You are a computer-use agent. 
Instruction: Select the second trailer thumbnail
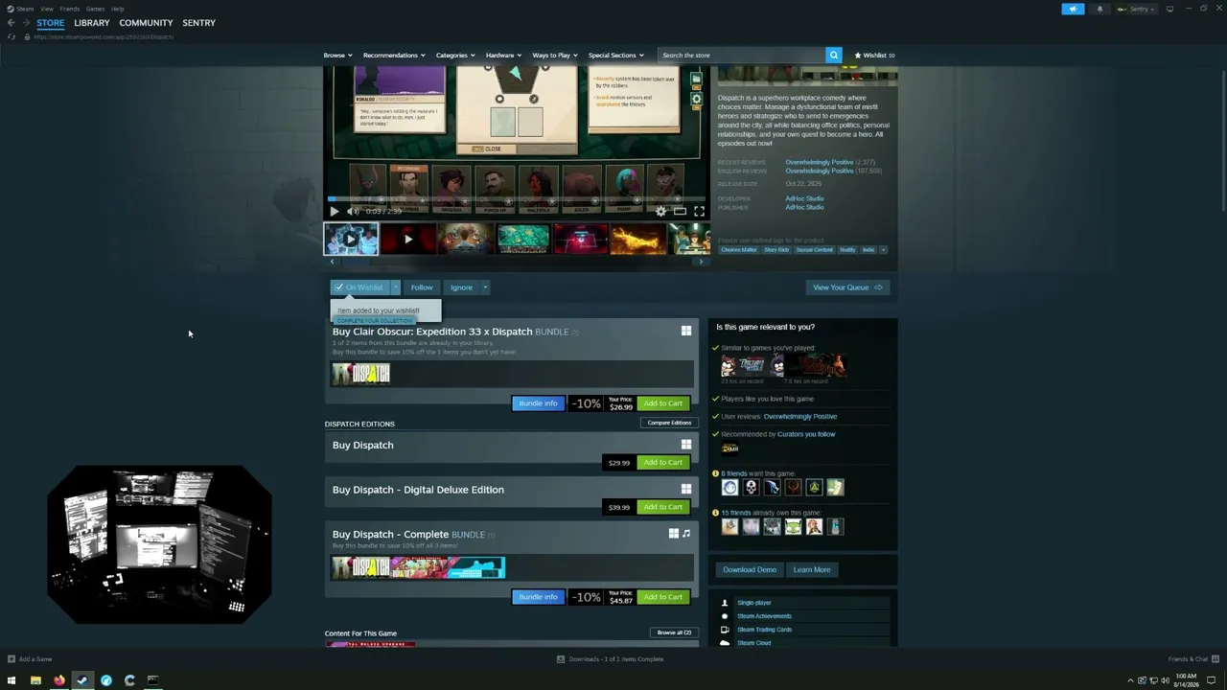coord(407,239)
